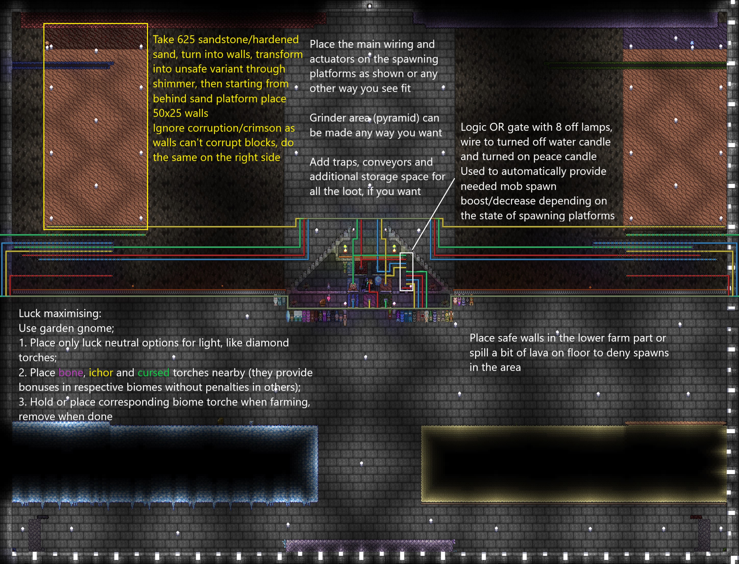The height and width of the screenshot is (564, 739).
Task: Click the right yellow-flame lamp in the pyramid
Action: pyautogui.click(x=394, y=250)
